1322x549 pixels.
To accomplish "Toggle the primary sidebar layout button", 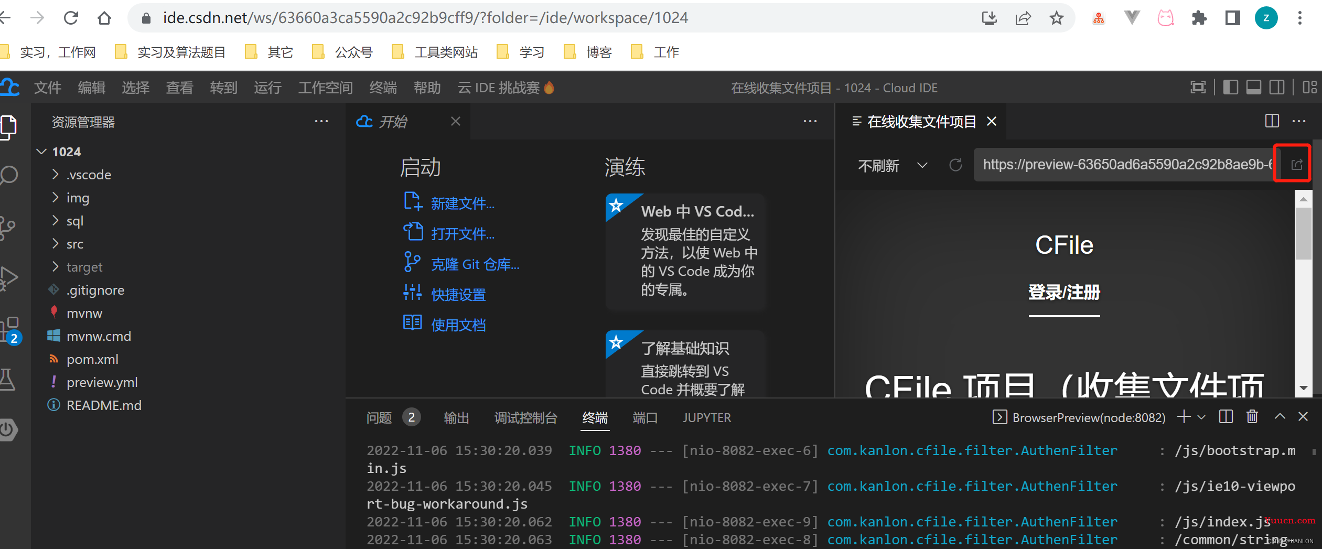I will (x=1230, y=87).
